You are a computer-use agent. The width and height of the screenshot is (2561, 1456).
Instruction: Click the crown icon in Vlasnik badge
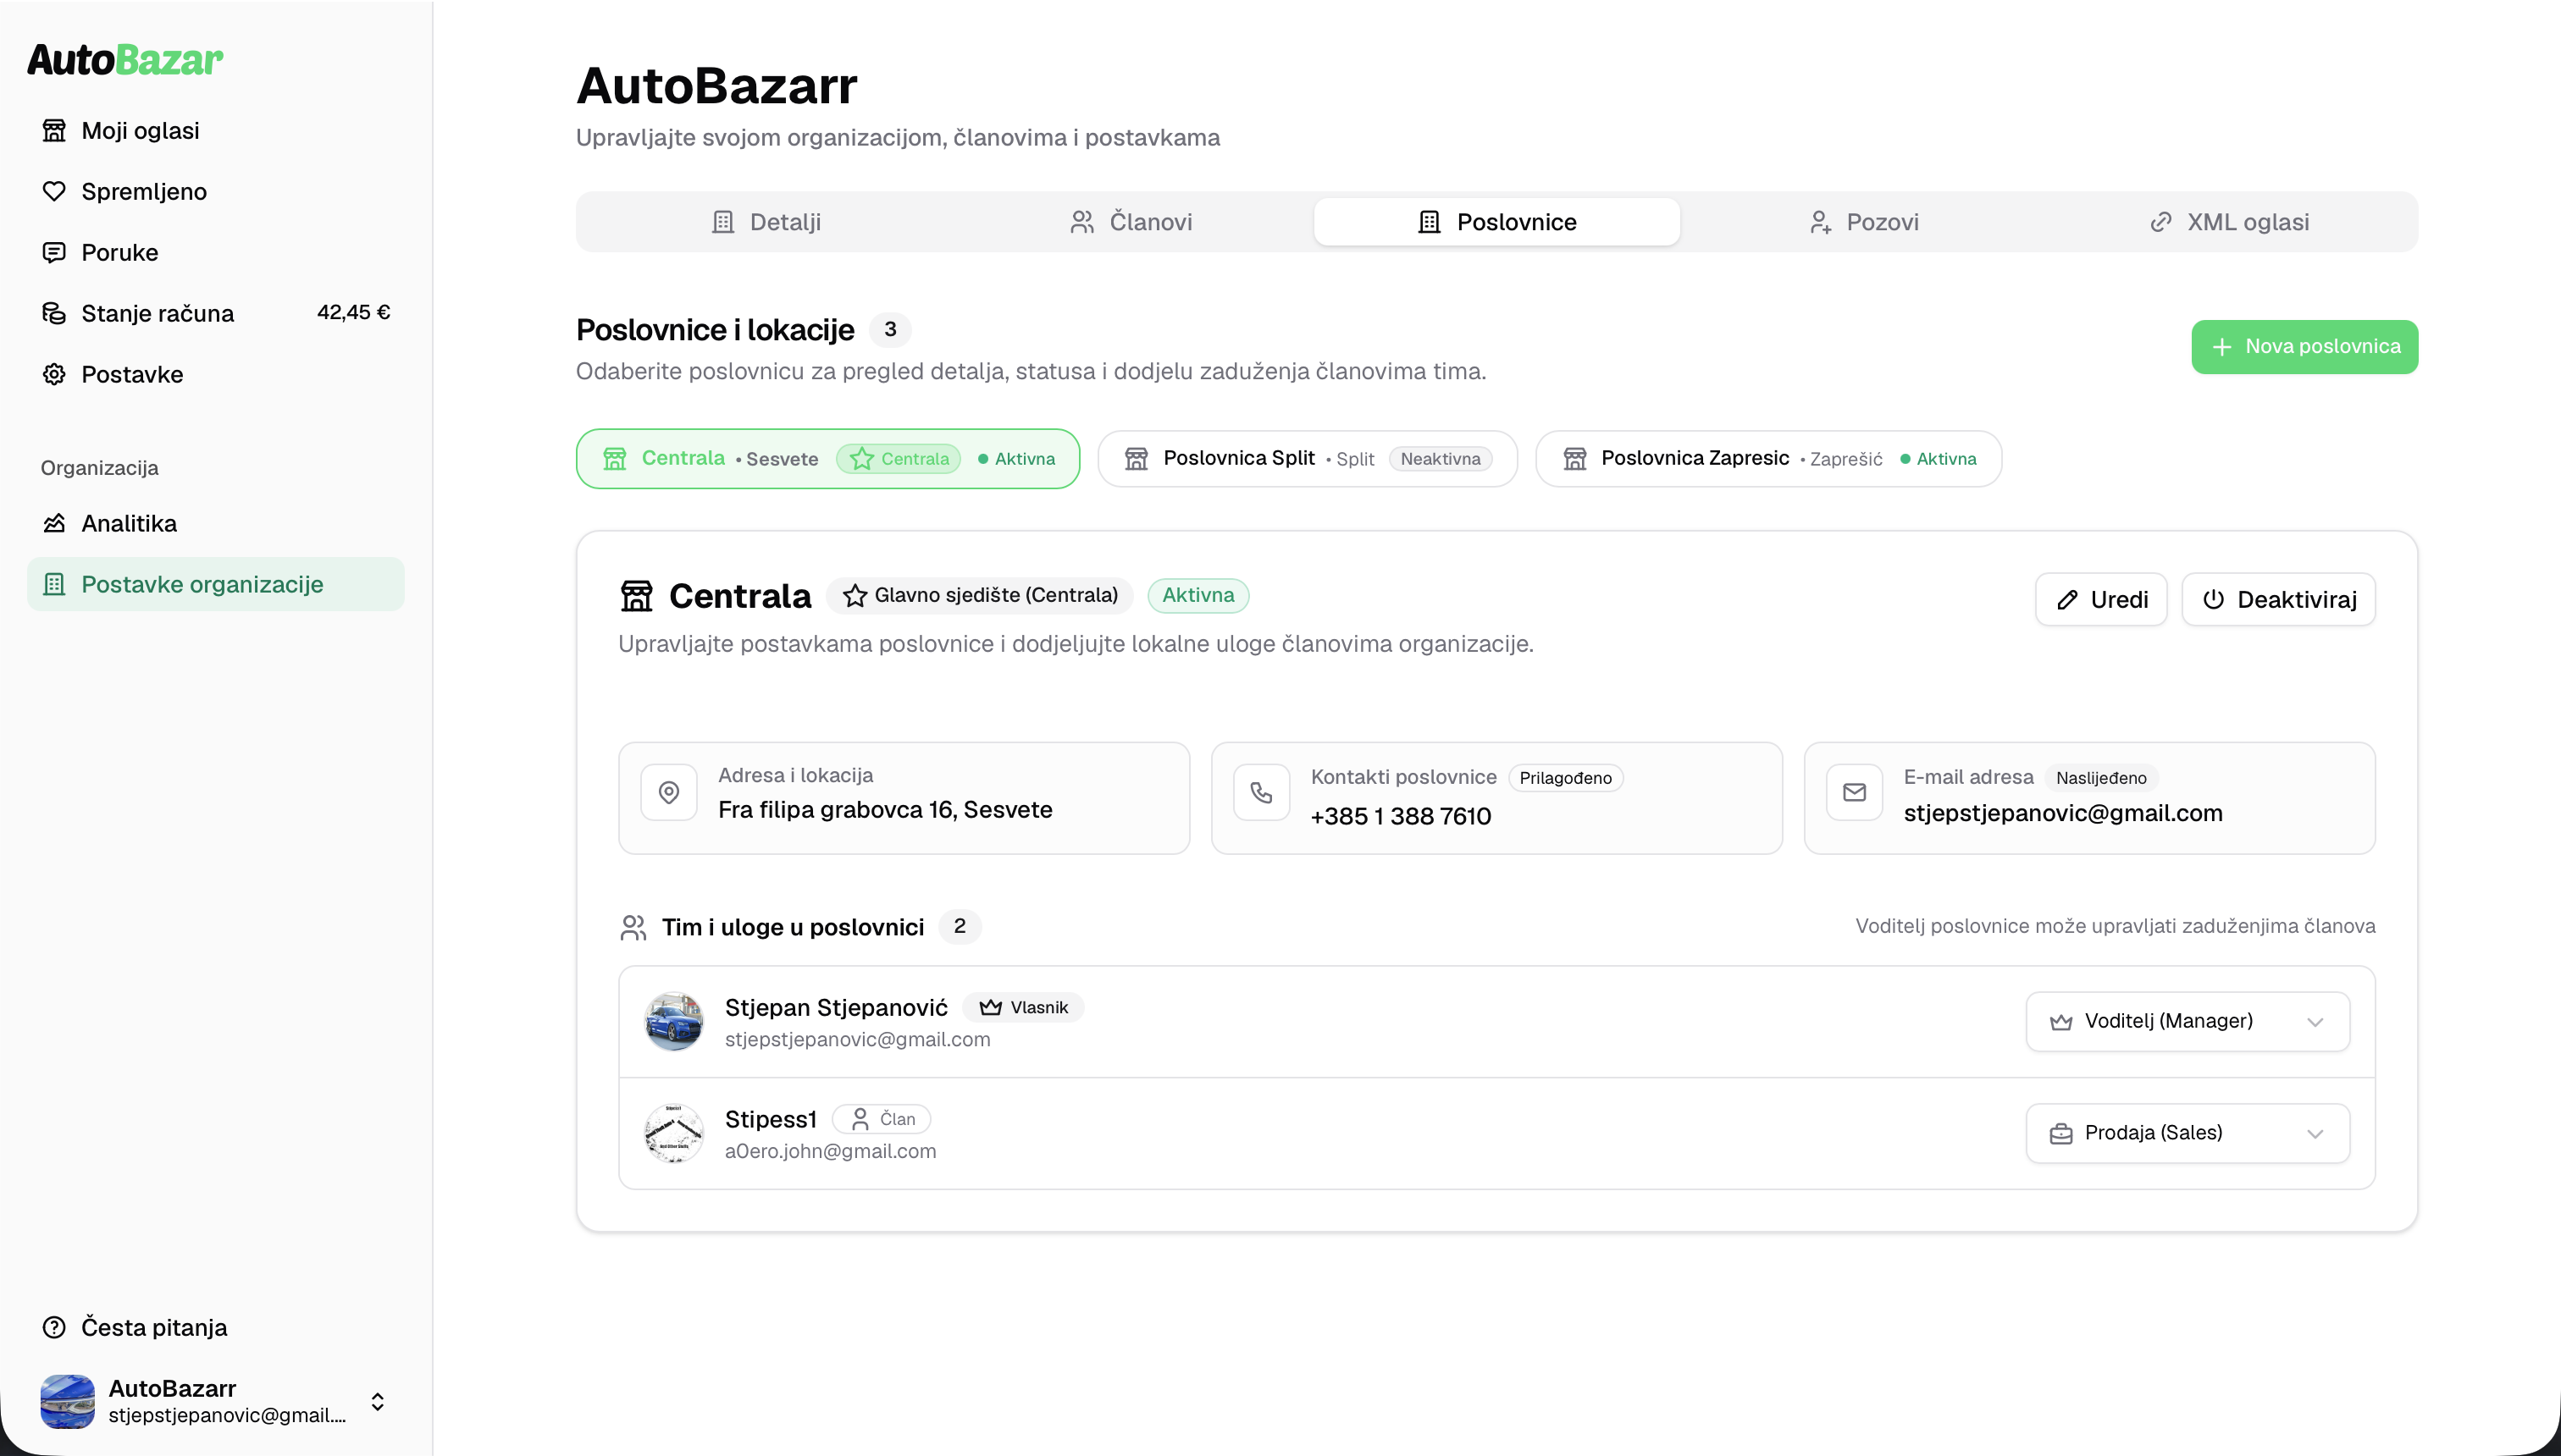[x=990, y=1008]
